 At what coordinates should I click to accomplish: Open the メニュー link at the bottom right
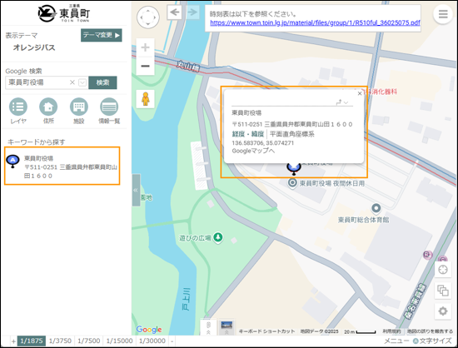(396, 341)
